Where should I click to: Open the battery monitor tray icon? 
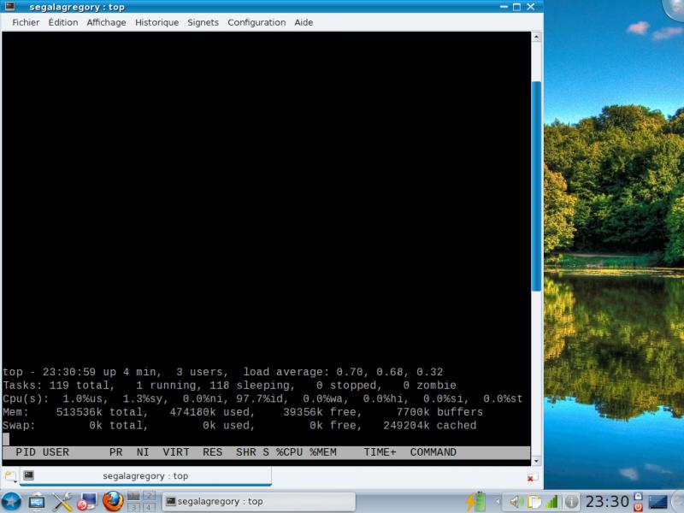pyautogui.click(x=476, y=501)
